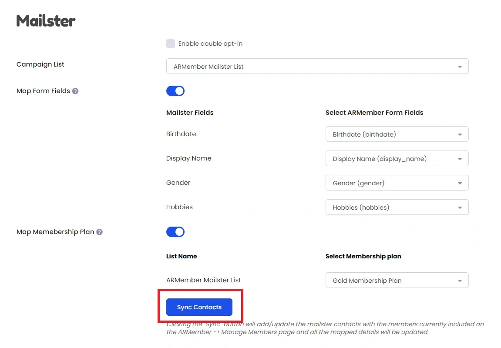Viewport: 501px width, 348px height.
Task: Open the Display Name mapping dropdown
Action: [397, 159]
